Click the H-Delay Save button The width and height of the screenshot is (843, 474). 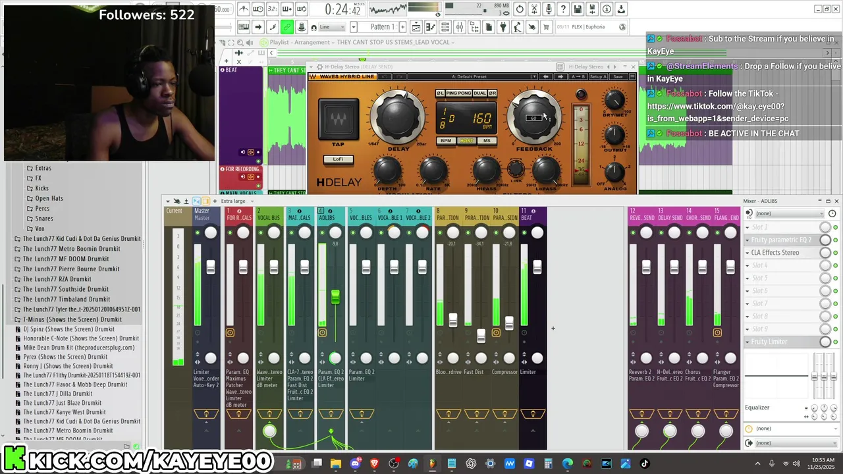pyautogui.click(x=618, y=76)
